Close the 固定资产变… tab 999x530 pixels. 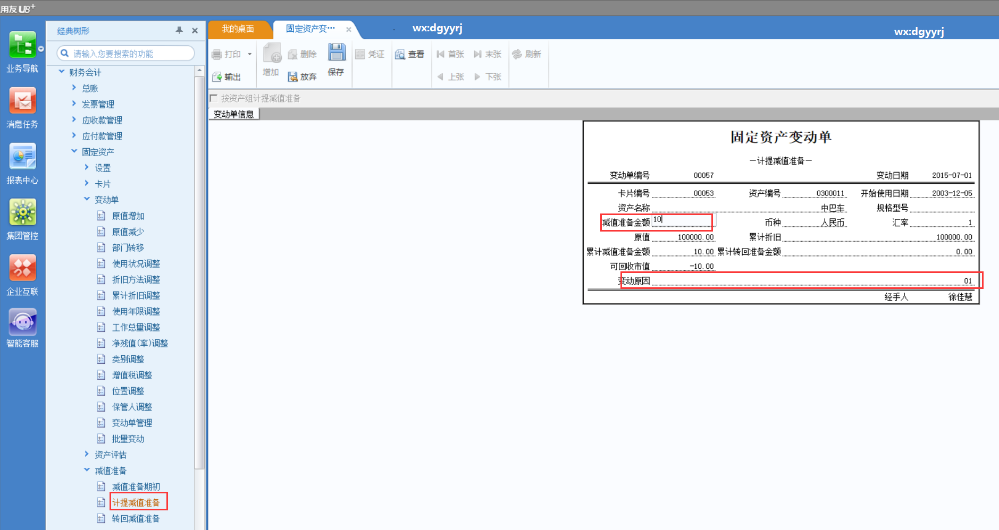(349, 30)
